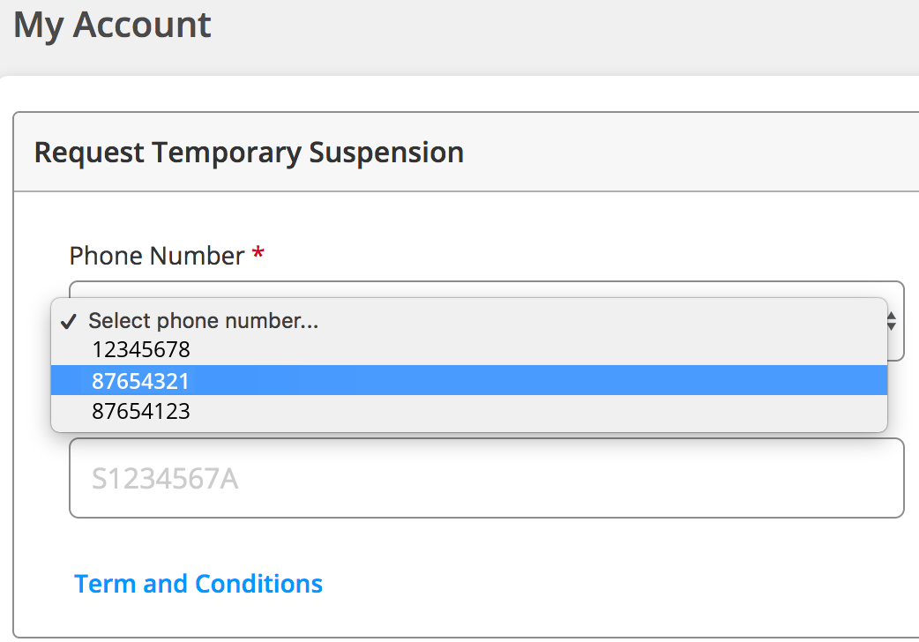919x642 pixels.
Task: Pick phone number 87654123
Action: 141,411
